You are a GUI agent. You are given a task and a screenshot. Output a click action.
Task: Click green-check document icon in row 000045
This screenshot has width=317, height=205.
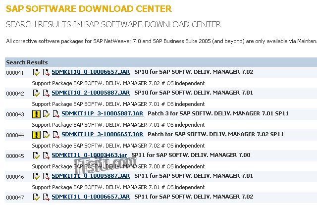36,155
